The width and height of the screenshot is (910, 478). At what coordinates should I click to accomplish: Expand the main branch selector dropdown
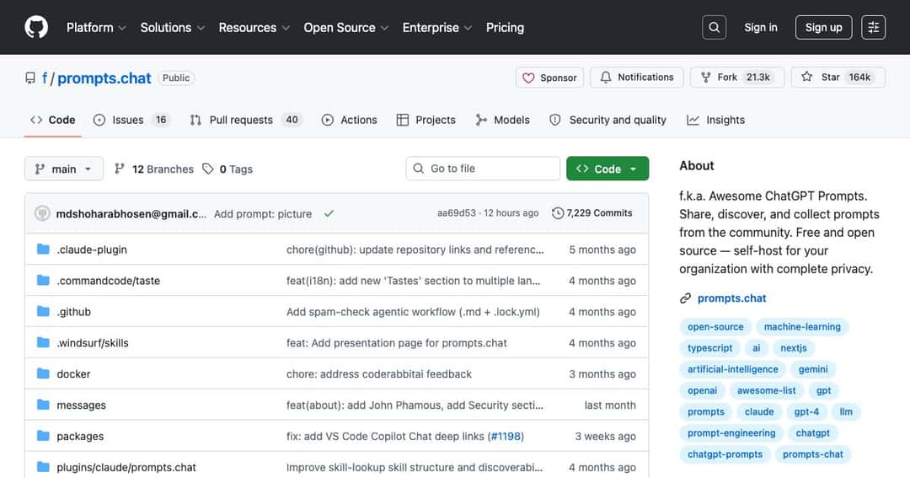pos(64,169)
